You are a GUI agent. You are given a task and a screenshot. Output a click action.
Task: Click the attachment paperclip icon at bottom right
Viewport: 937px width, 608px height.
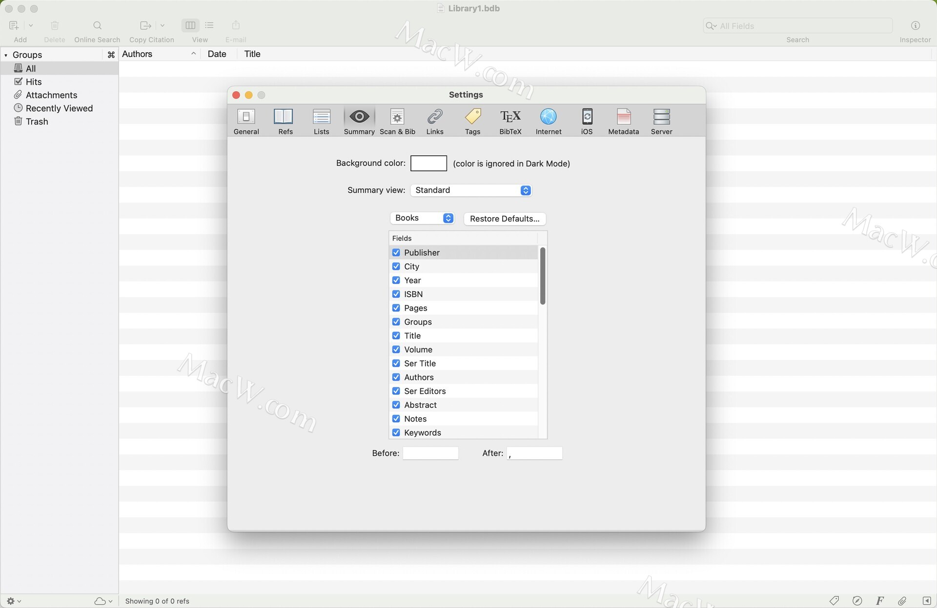click(x=902, y=601)
